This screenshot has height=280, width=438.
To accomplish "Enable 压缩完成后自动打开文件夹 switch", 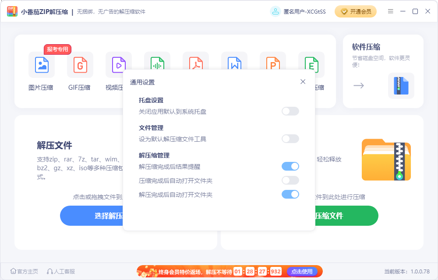I will click(290, 180).
